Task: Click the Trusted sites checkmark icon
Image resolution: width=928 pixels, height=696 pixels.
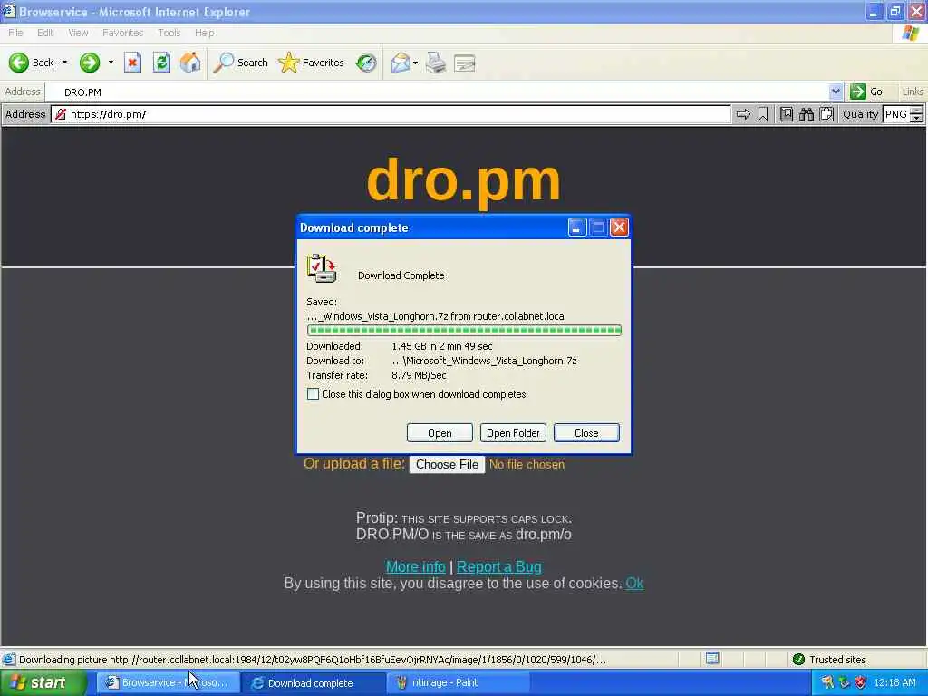Action: pyautogui.click(x=798, y=660)
